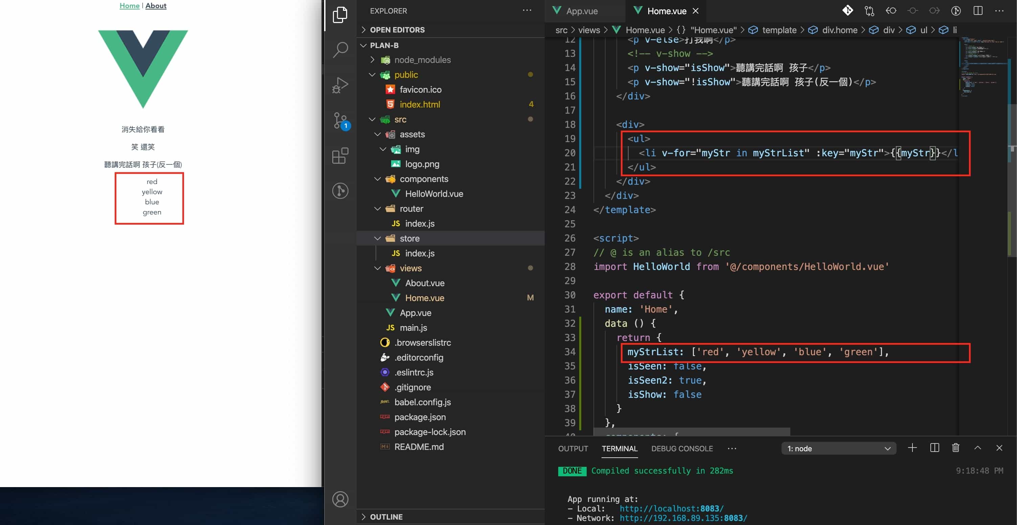Screen dimensions: 1017x525
Task: Create a new terminal with plus icon
Action: (912, 448)
